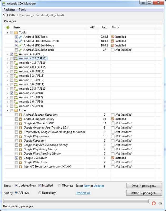Check the Google Play services checkbox
Image resolution: width=166 pixels, height=211 pixels.
coord(16,136)
